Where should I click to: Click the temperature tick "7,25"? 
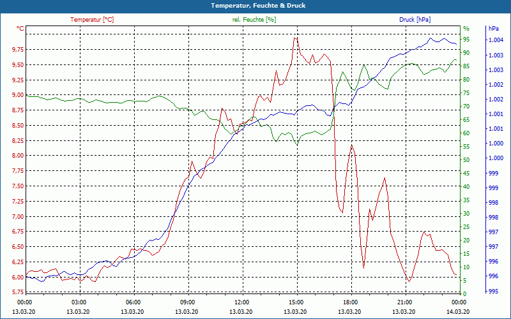[x=18, y=201]
